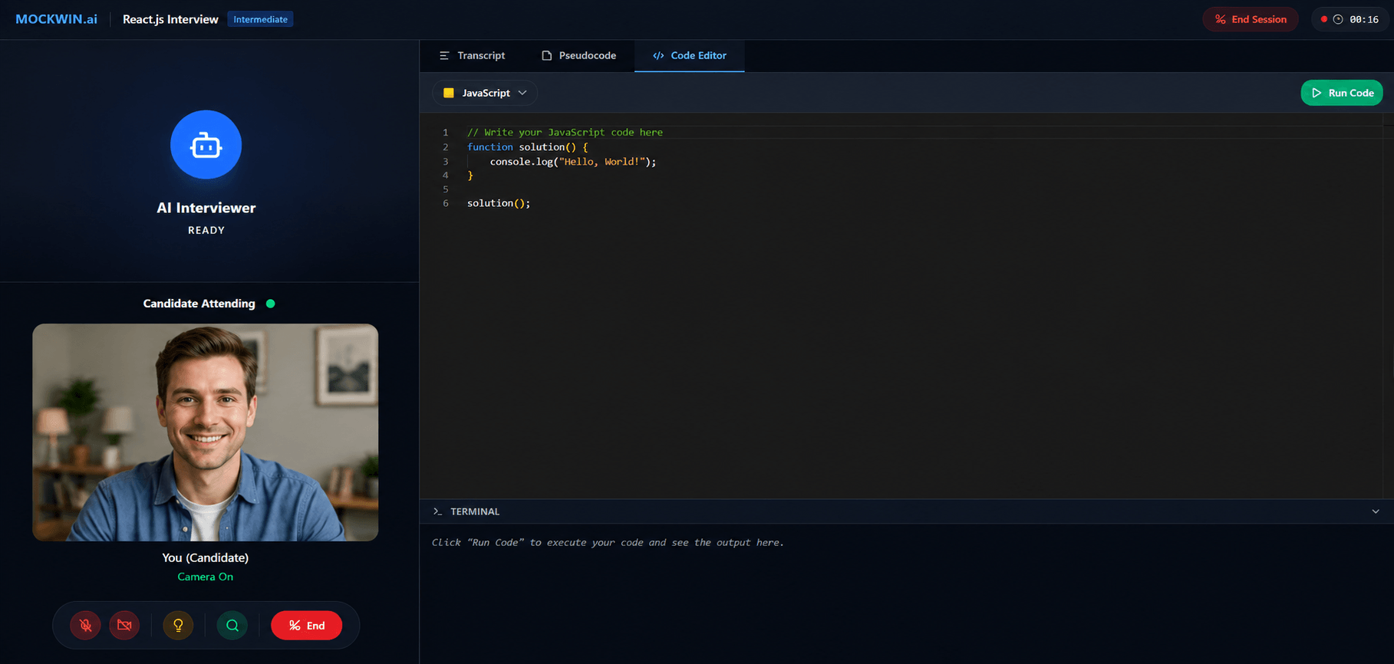Click the Candidate Attending green status dot
1394x664 pixels.
(x=270, y=304)
